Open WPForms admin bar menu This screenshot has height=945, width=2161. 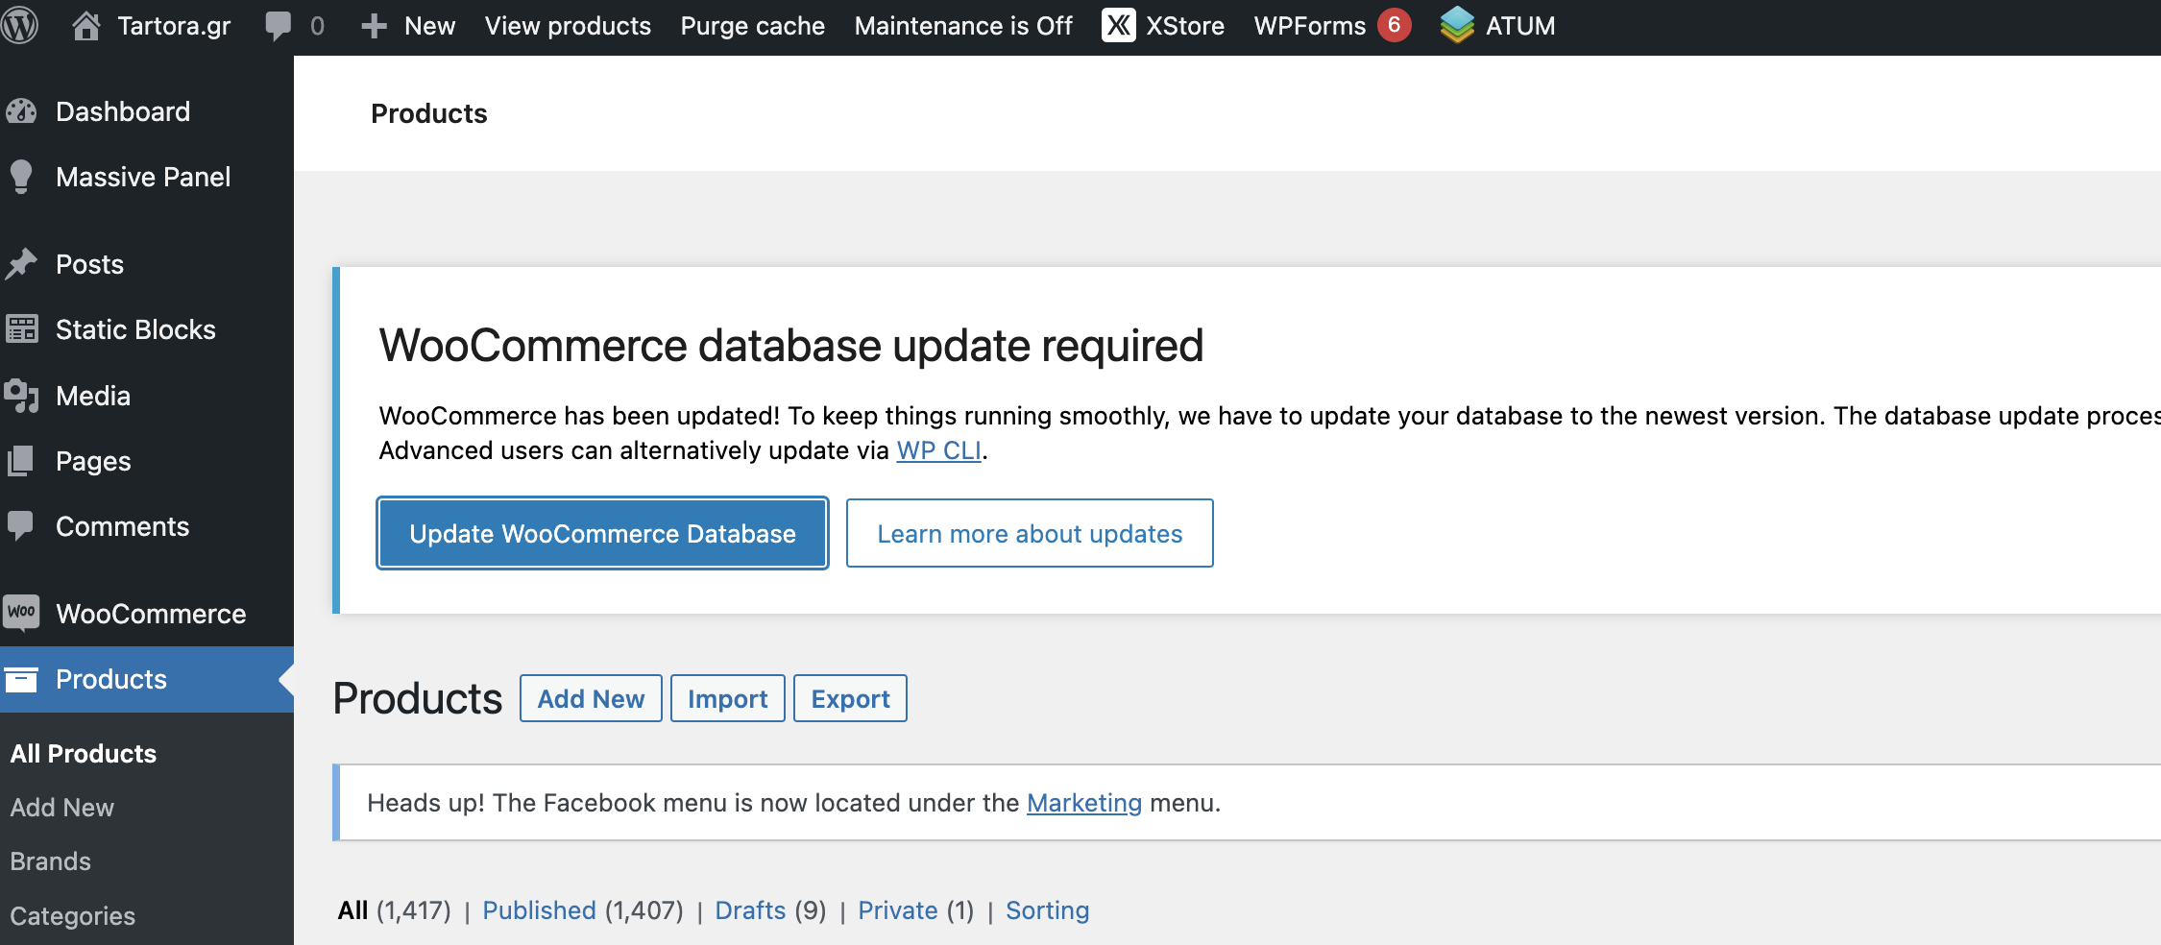1309,26
